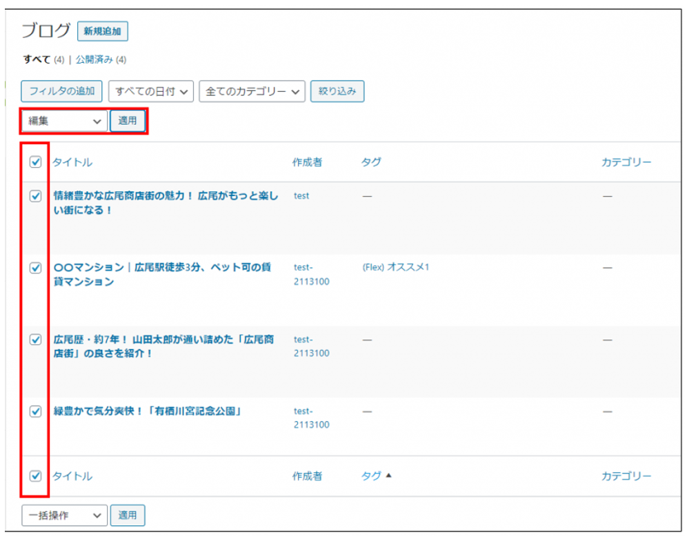Click author link test in first row
The image size is (687, 537).
point(301,196)
